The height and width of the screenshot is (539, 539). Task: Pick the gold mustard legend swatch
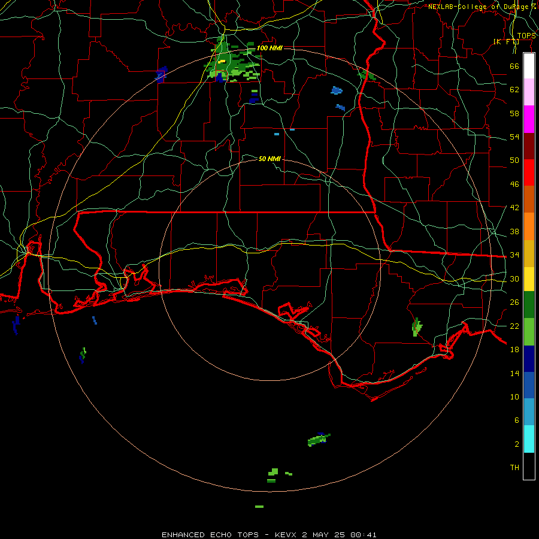(x=529, y=253)
